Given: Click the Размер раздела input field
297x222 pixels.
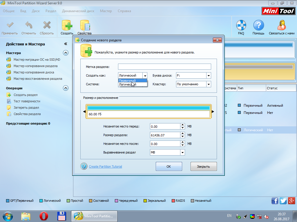Looking at the screenshot, I should coord(165,135).
